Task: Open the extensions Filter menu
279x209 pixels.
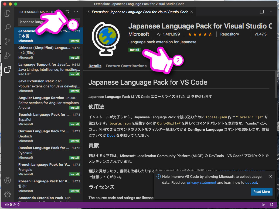Action: [x=67, y=12]
